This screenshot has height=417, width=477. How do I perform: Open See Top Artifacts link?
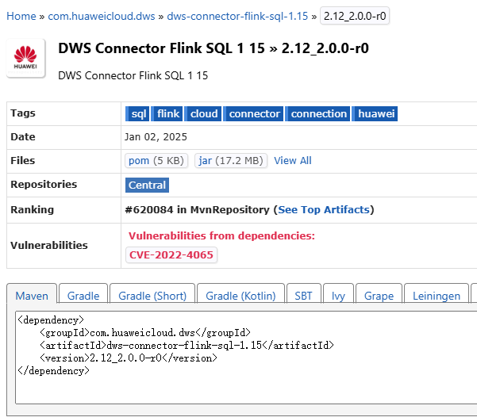tap(324, 210)
